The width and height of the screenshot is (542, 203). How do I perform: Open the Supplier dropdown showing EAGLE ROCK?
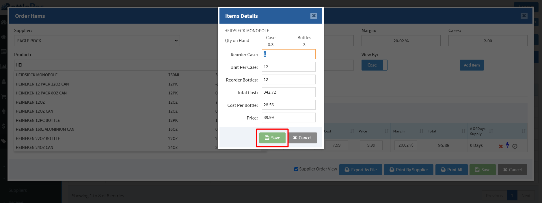[97, 41]
